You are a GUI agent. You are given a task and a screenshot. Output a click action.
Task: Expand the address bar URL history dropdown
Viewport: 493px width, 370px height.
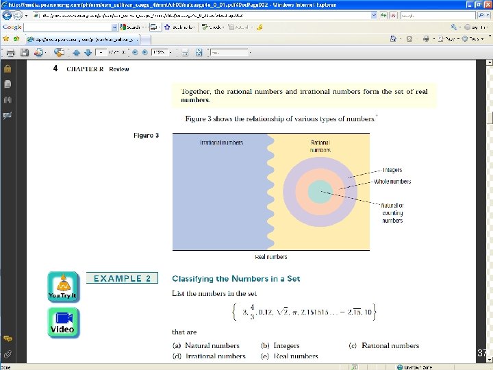click(x=374, y=15)
